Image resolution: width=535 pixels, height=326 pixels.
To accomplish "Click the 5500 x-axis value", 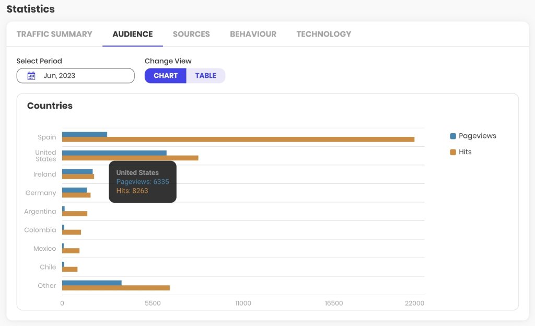I will (153, 303).
